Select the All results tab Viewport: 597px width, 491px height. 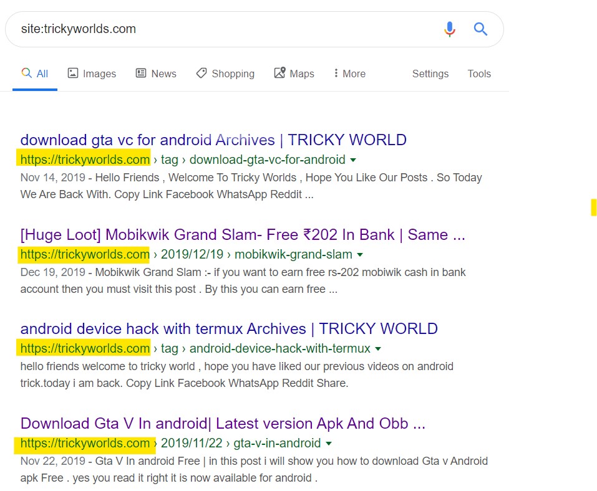35,74
